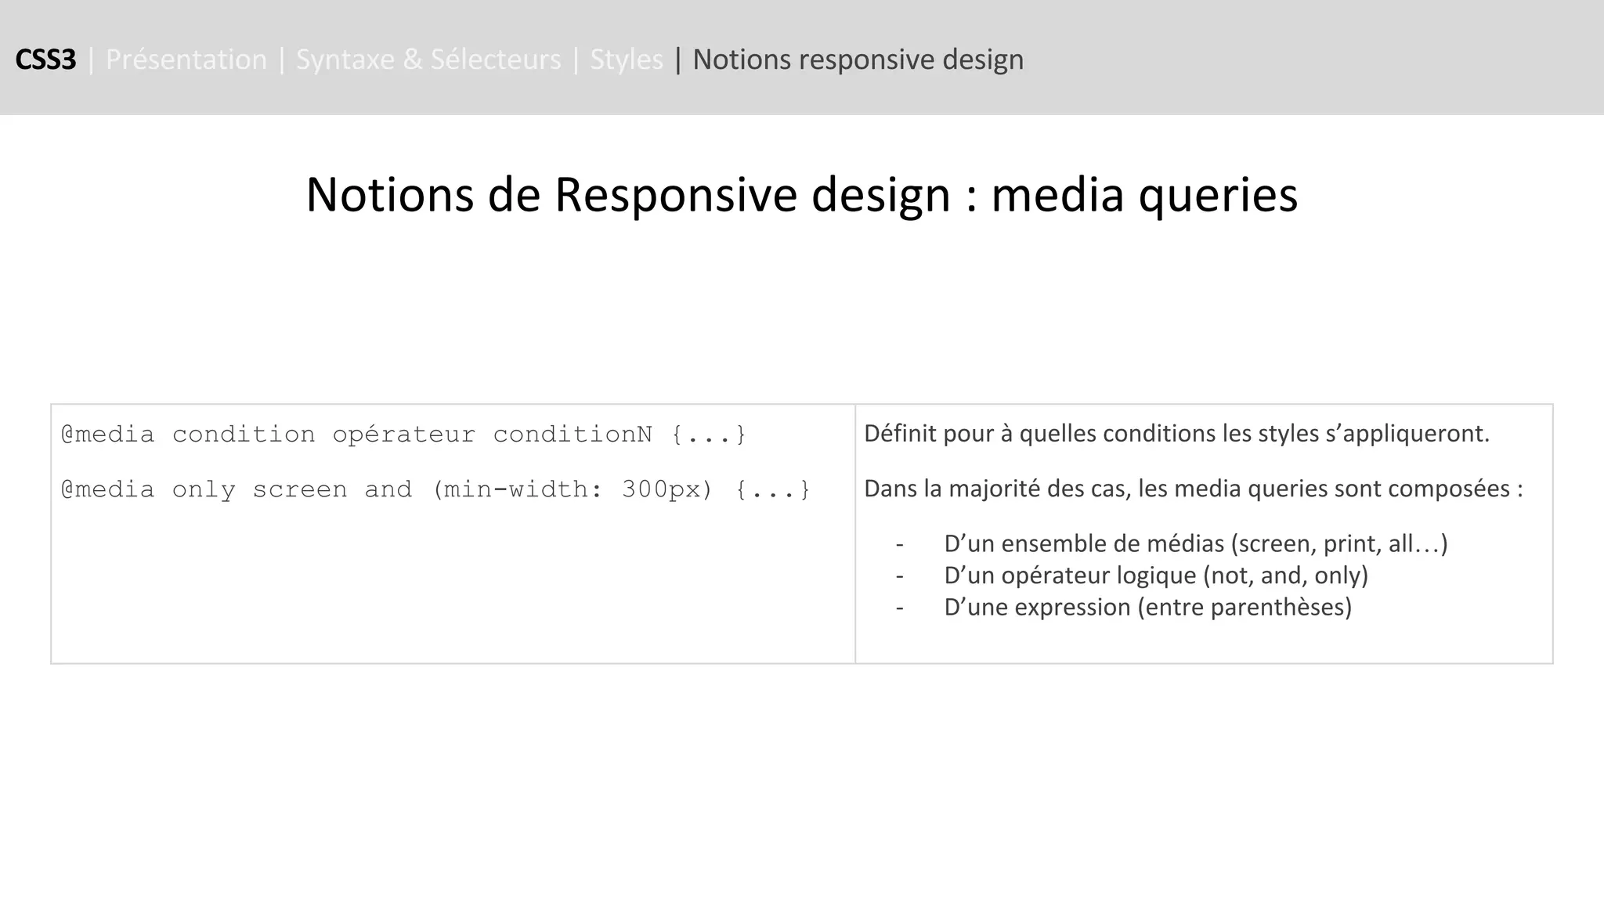Select the Présentation breadcrumb section
This screenshot has width=1604, height=902.
point(186,60)
